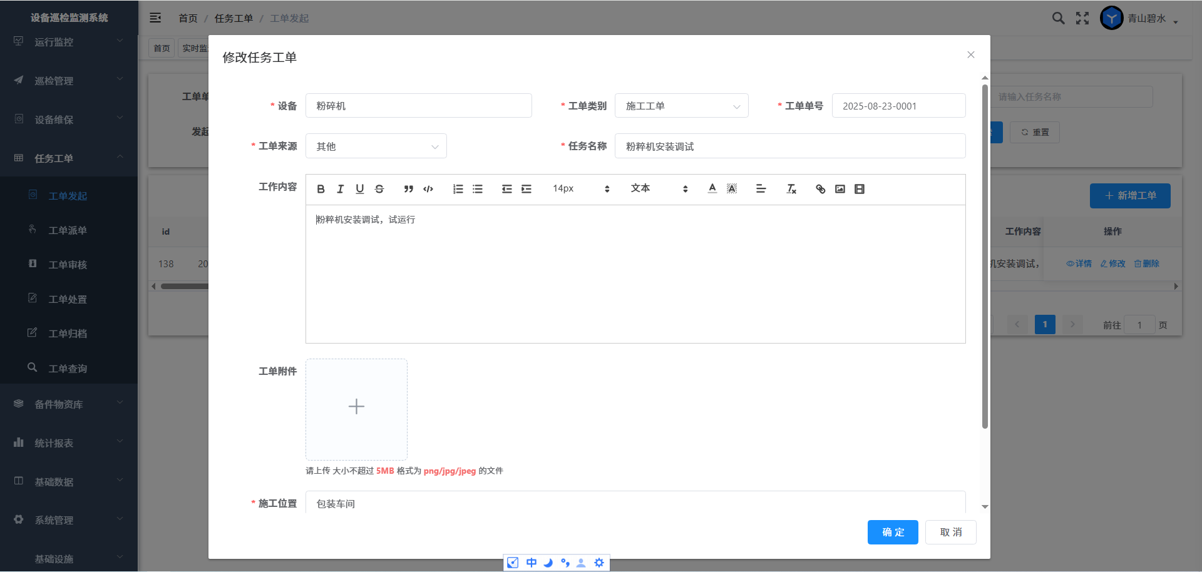
Task: Clear text formatting in the editor
Action: point(791,189)
